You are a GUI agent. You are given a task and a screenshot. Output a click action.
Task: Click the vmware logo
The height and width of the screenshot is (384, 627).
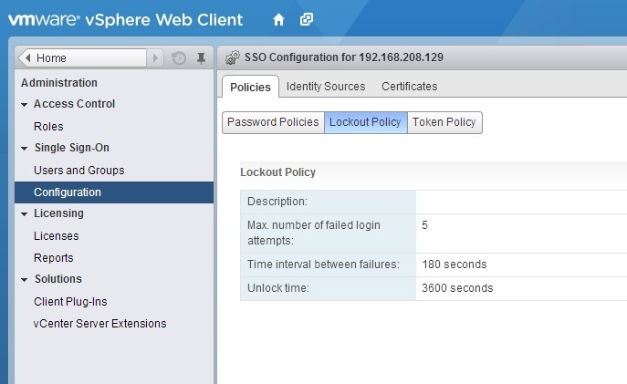(44, 19)
